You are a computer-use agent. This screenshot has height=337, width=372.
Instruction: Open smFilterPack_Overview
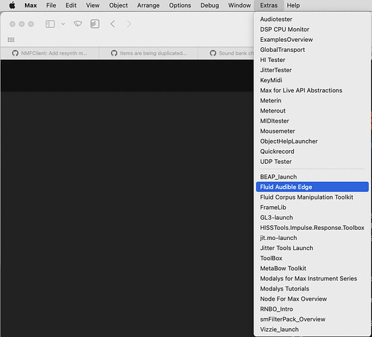[x=312, y=319]
